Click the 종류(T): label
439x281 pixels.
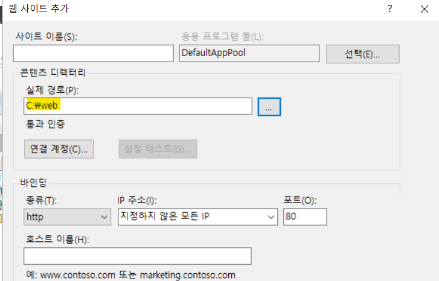pos(42,200)
